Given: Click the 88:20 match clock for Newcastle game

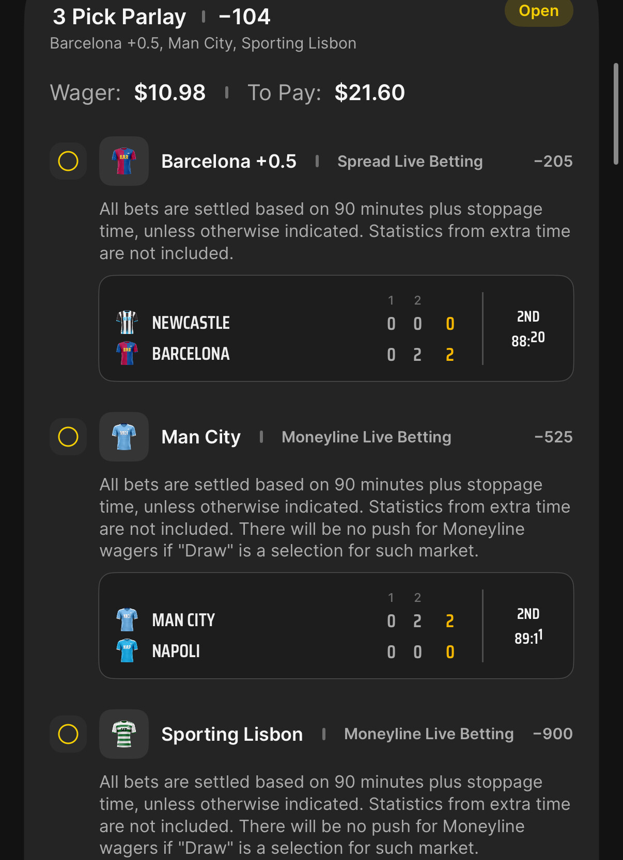Looking at the screenshot, I should (x=528, y=339).
